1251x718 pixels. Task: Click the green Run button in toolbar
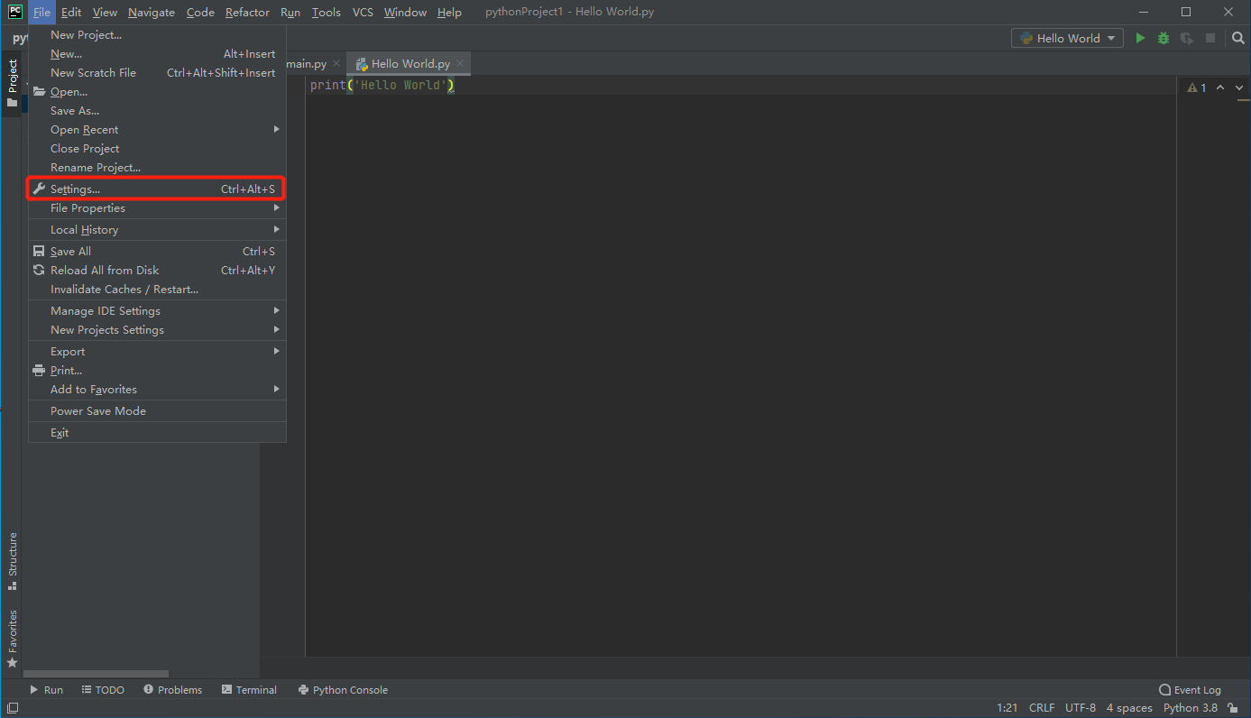1140,38
